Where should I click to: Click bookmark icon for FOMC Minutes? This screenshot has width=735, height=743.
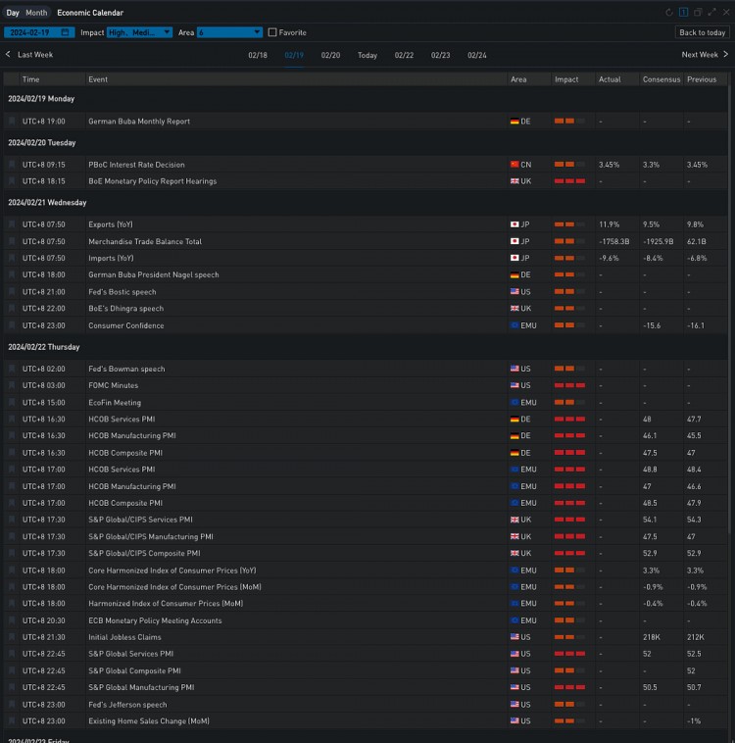click(12, 385)
